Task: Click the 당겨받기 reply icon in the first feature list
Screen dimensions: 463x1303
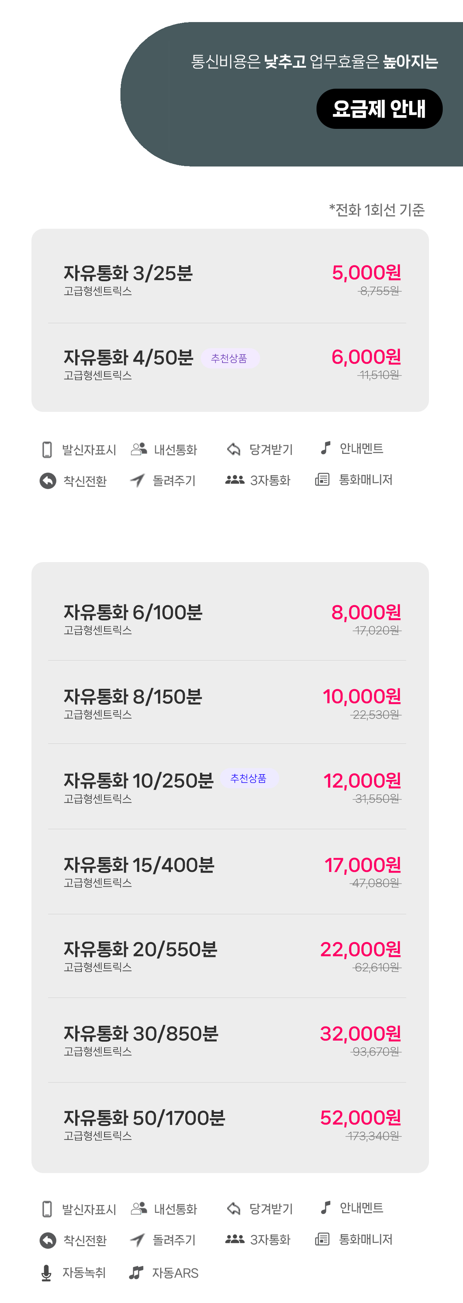Action: point(234,449)
